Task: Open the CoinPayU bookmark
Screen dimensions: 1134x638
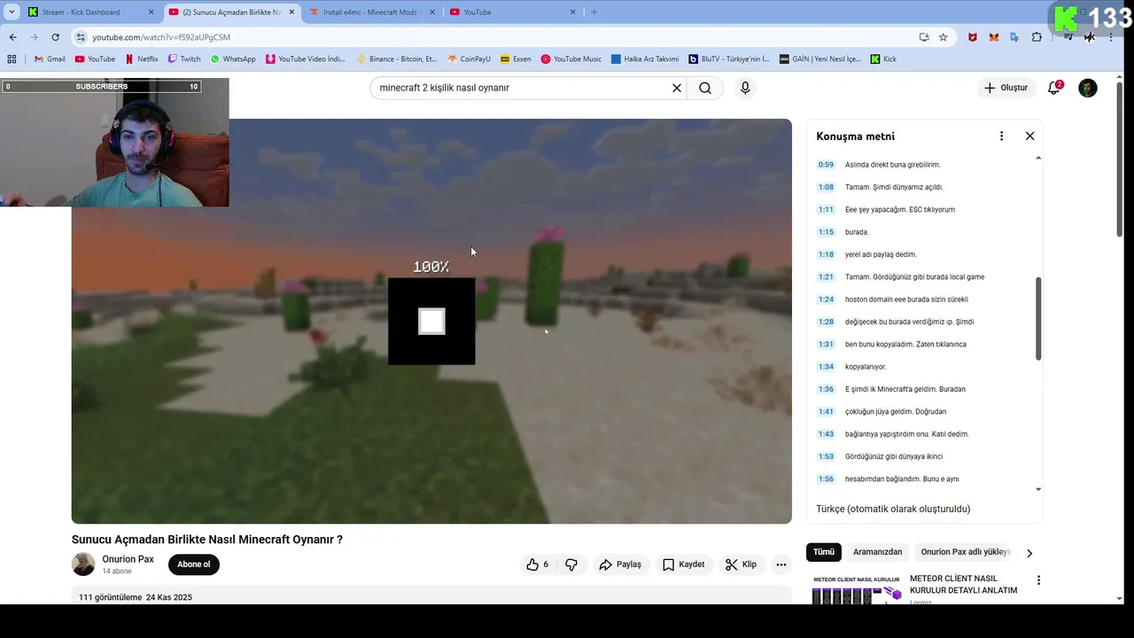Action: 470,59
